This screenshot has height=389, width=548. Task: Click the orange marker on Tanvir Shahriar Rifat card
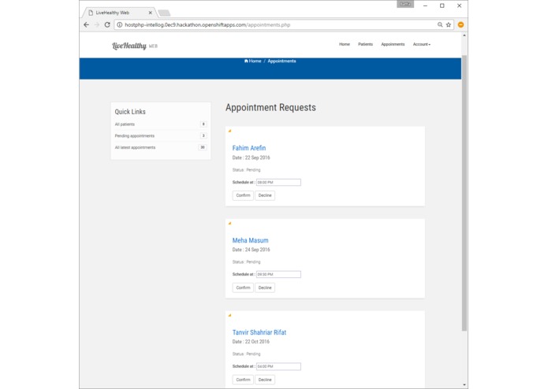[x=229, y=315]
